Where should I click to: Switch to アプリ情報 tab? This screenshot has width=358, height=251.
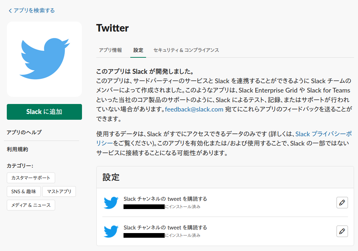(x=111, y=50)
